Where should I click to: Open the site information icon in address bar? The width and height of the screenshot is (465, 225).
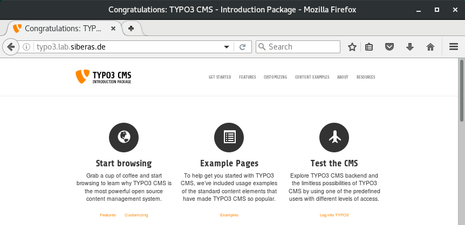pos(26,47)
